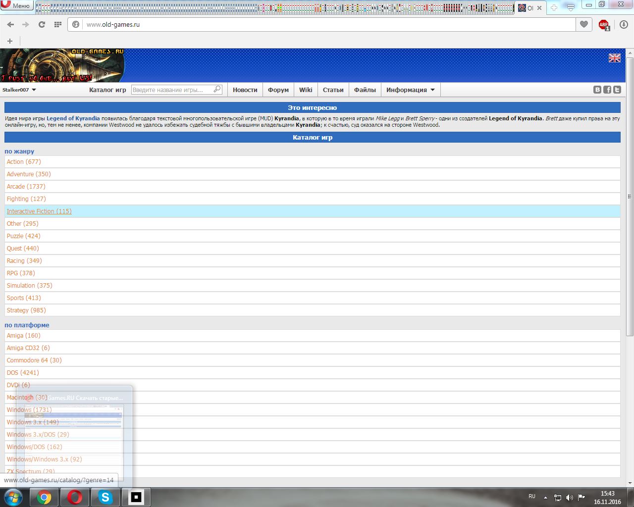Click the Old-Games.ru site logo
Viewport: 634px width, 507px height.
click(62, 65)
